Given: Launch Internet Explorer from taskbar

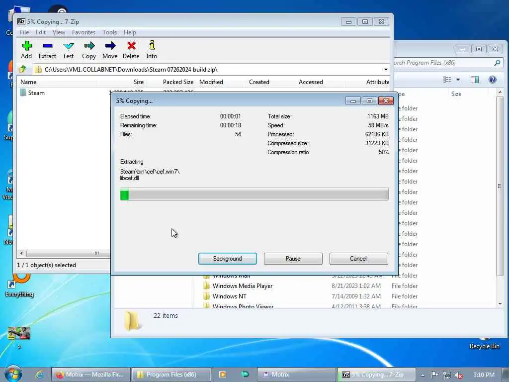Looking at the screenshot, I should point(39,375).
